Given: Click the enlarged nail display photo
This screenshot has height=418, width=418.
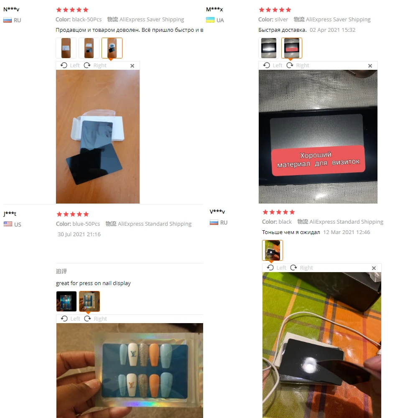Looking at the screenshot, I should click(130, 370).
